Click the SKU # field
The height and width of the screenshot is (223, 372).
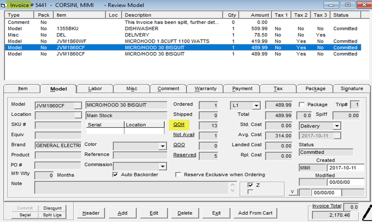pos(58,125)
